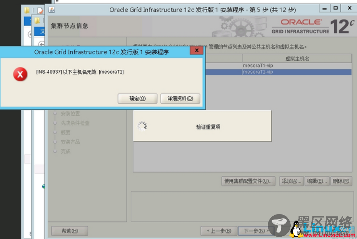Select the mesoraT2-vip table row

click(x=278, y=72)
